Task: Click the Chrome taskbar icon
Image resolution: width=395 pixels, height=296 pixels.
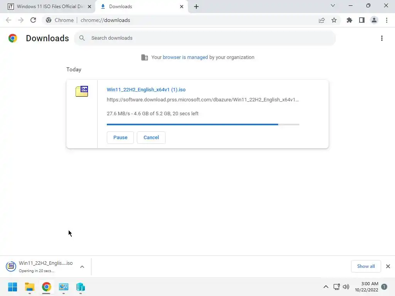Action: tap(46, 287)
